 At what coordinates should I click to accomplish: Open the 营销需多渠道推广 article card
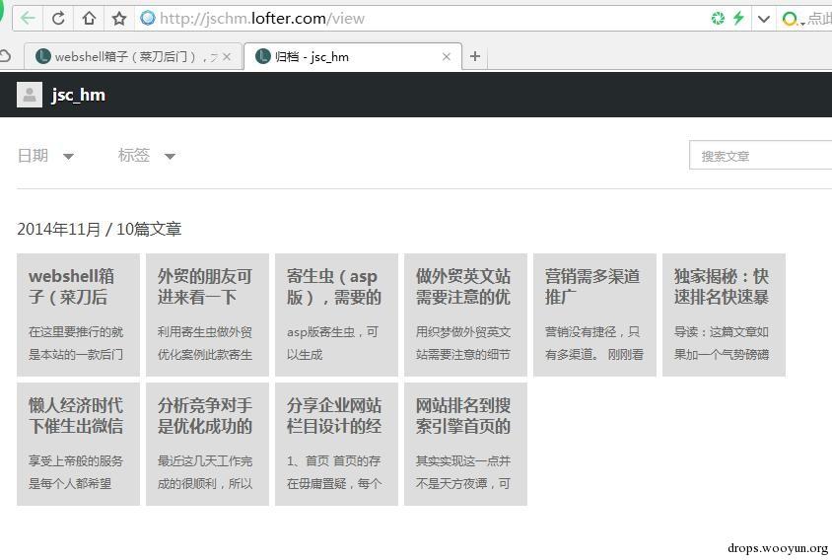pos(594,315)
